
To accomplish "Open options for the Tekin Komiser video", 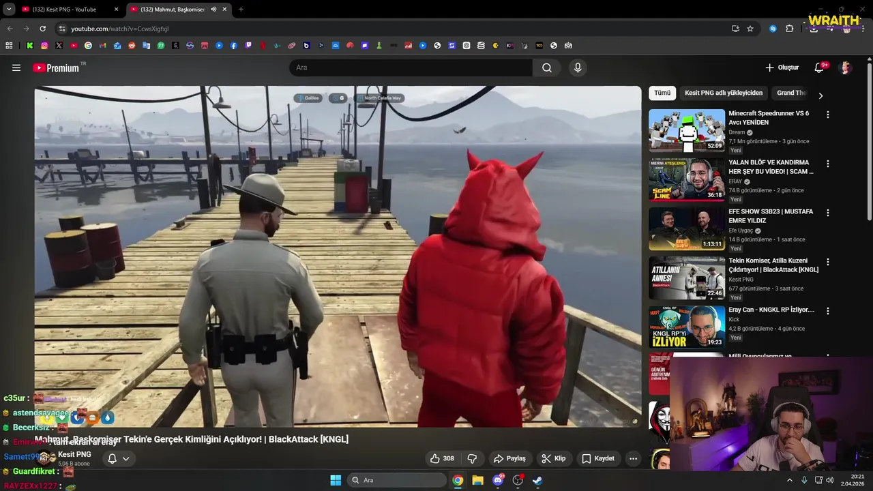I will (828, 262).
